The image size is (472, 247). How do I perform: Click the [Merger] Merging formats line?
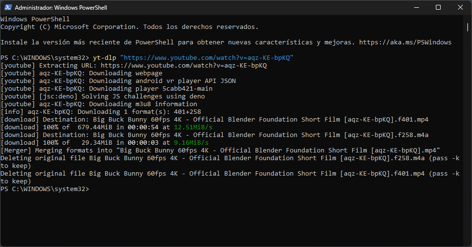(220, 151)
